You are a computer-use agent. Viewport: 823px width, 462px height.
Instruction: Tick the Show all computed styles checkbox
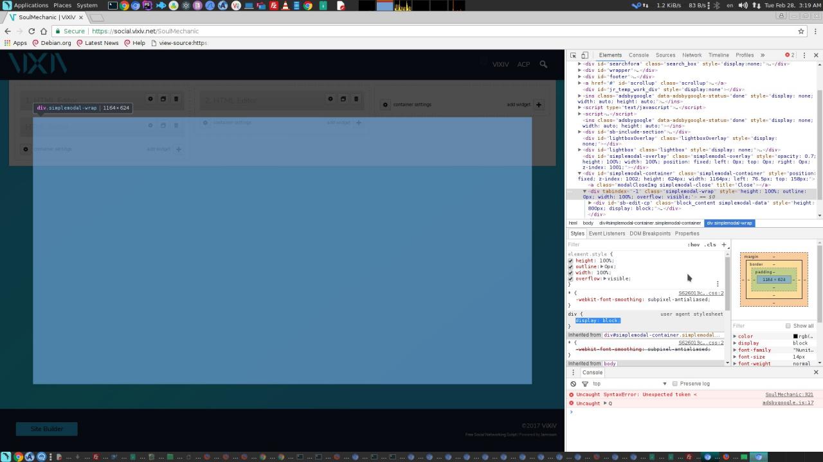click(788, 326)
